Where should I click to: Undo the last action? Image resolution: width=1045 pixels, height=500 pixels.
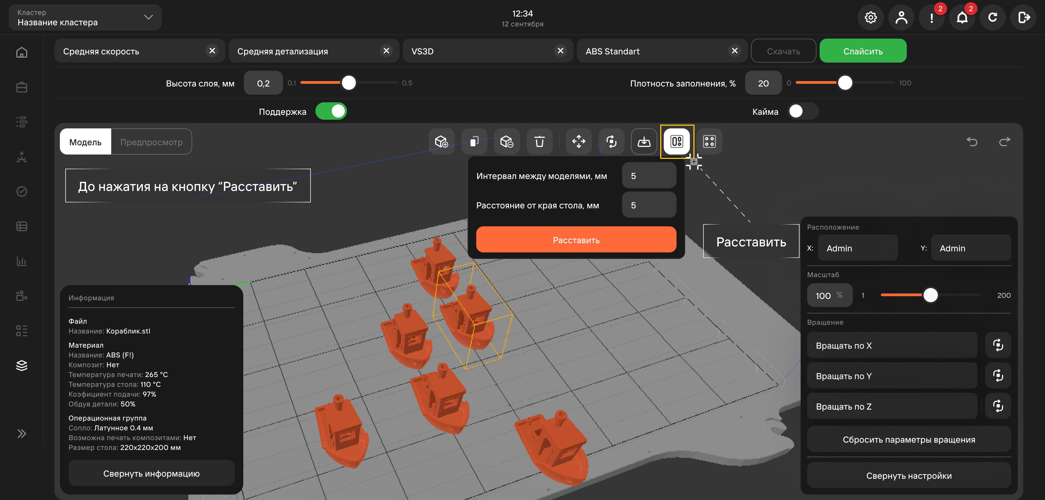click(x=972, y=141)
